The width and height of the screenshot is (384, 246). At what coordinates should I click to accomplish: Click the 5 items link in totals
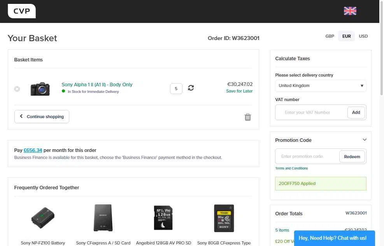pyautogui.click(x=282, y=230)
